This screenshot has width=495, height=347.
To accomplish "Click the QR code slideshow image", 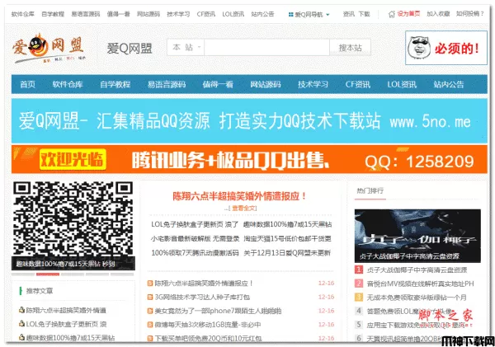I will (x=73, y=226).
